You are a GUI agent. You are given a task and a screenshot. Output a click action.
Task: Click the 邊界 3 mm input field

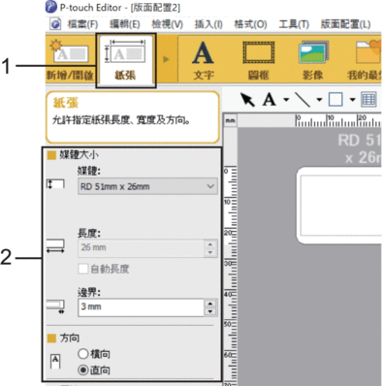click(x=141, y=307)
